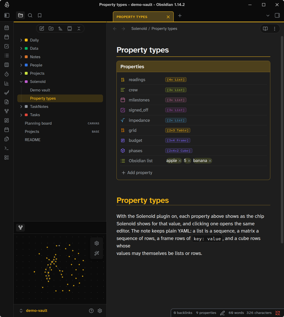Open the phases 2×4×2 Cube chip
This screenshot has width=284, height=317.
pos(179,151)
